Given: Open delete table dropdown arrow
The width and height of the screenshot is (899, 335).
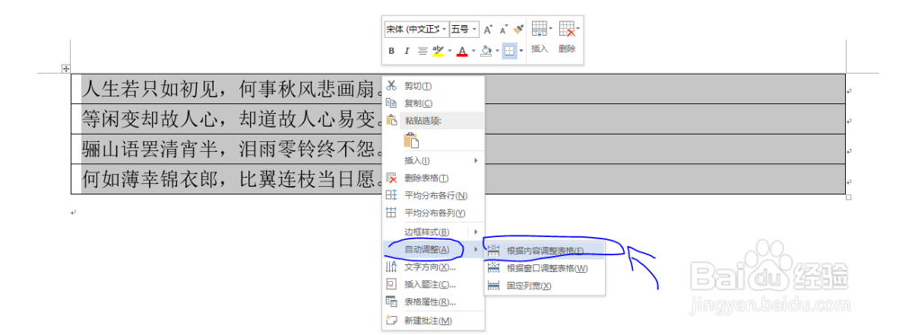Looking at the screenshot, I should (x=578, y=29).
